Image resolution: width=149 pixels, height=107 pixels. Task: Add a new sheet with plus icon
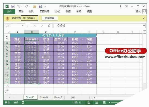pos(73,97)
